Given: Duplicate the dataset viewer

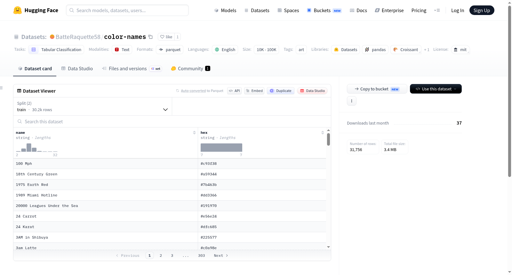Looking at the screenshot, I should (281, 91).
